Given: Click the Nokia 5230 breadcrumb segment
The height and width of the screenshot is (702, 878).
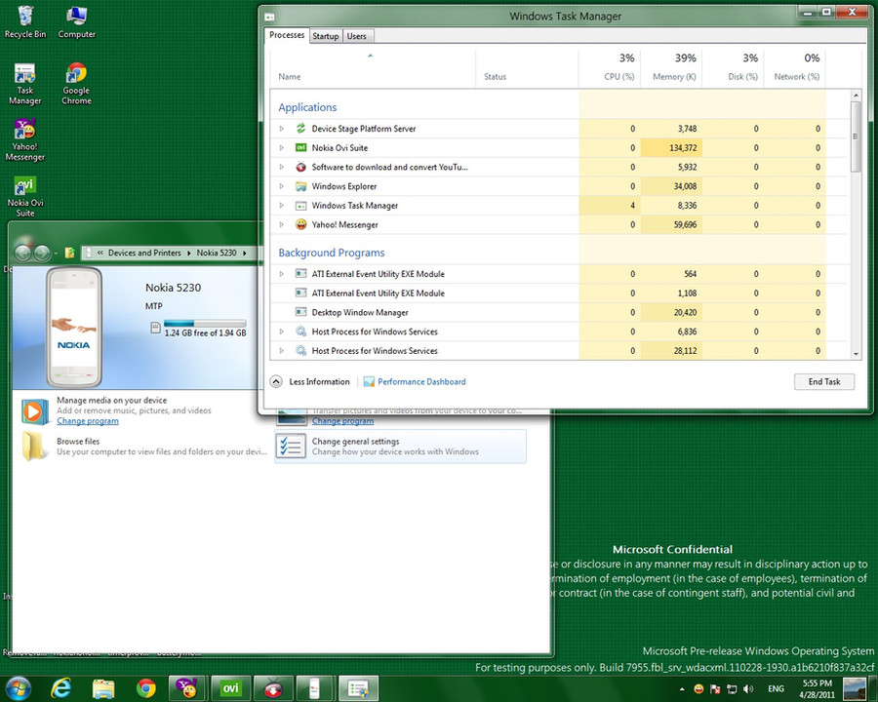Looking at the screenshot, I should pyautogui.click(x=217, y=253).
